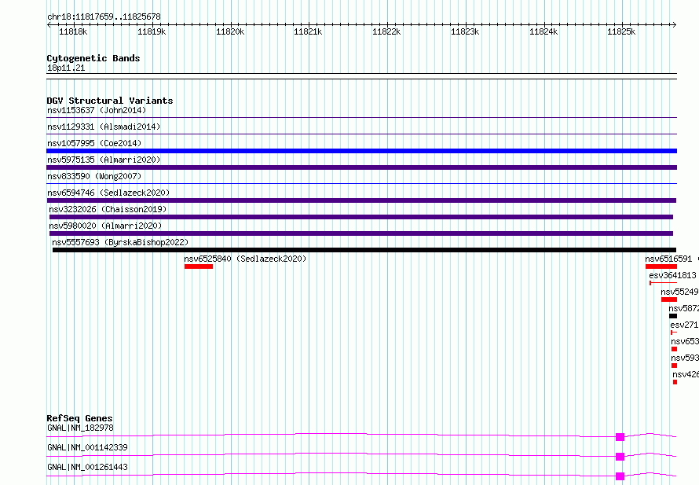This screenshot has height=485, width=699.
Task: Click the red bar under nsv55249 label
Action: coord(669,299)
